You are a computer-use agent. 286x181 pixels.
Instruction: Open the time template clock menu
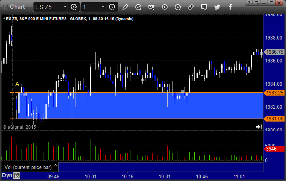click(x=112, y=7)
